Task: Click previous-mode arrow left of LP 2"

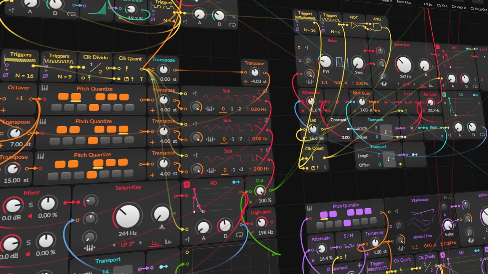Action: (113, 245)
